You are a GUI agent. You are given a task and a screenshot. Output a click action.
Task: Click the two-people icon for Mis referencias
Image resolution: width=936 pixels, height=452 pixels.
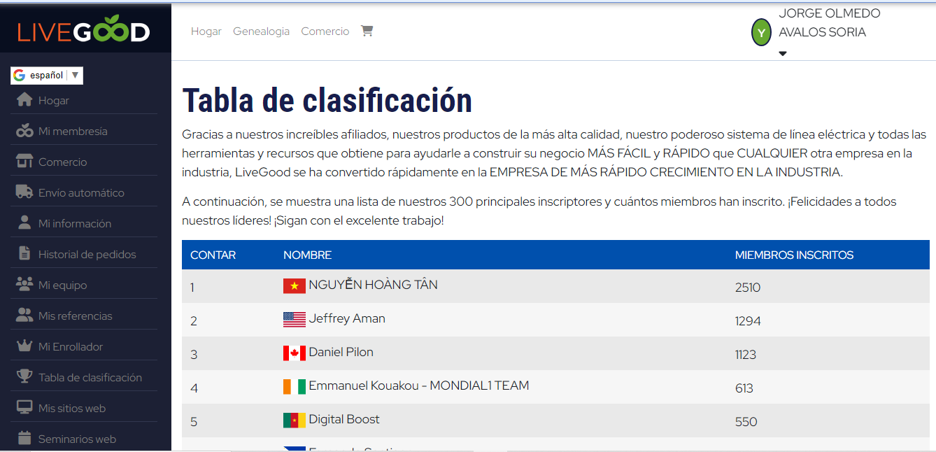(24, 316)
